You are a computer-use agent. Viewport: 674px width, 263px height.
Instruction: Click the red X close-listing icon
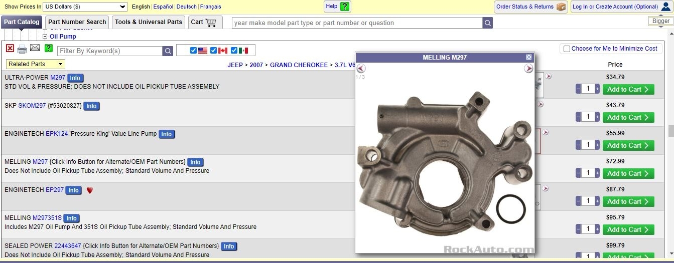(x=10, y=48)
